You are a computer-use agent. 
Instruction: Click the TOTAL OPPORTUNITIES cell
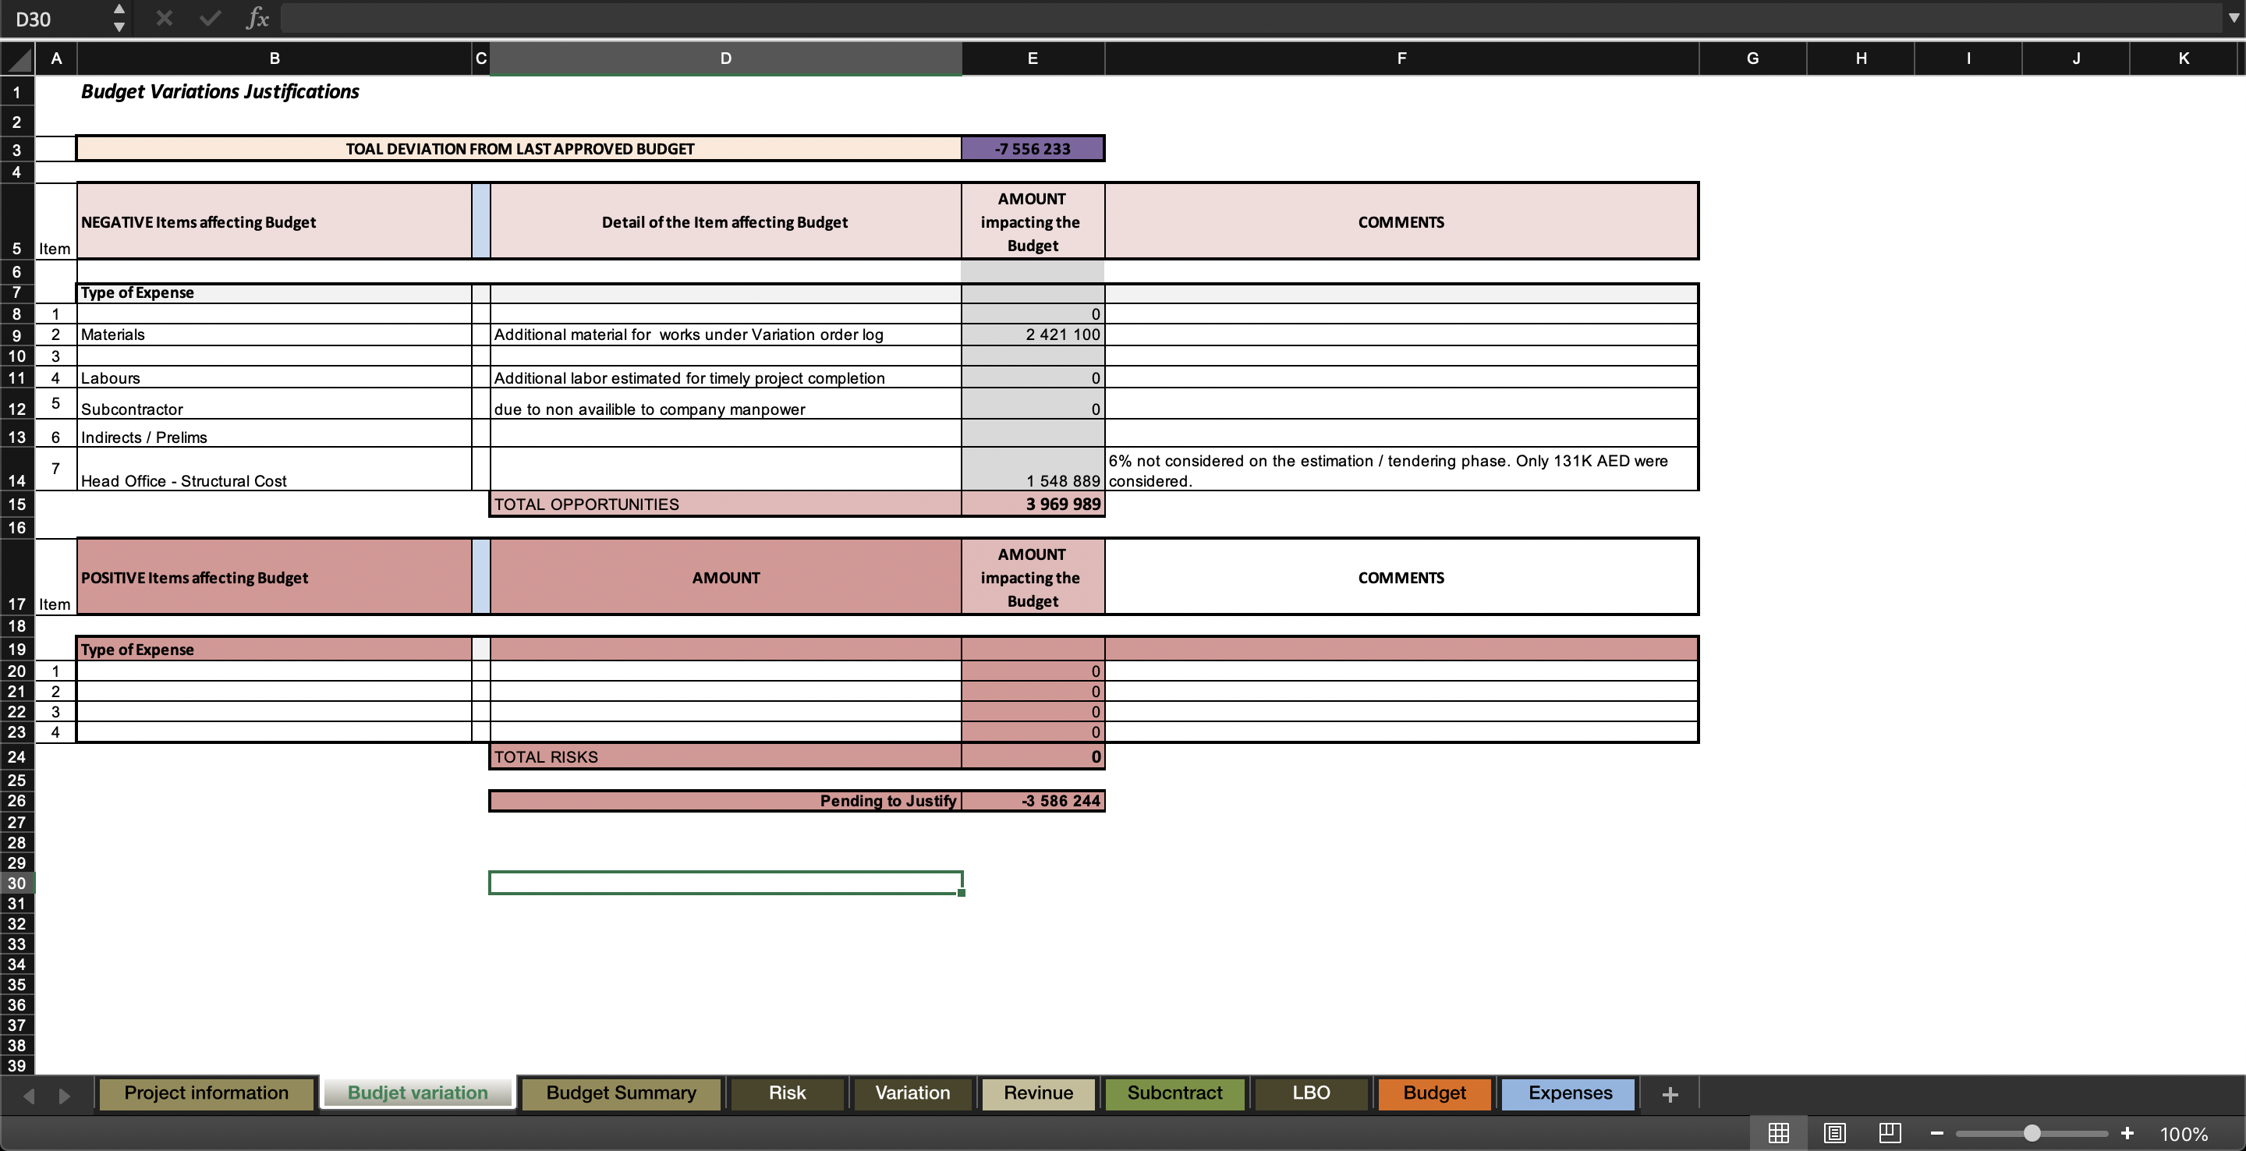coord(725,504)
